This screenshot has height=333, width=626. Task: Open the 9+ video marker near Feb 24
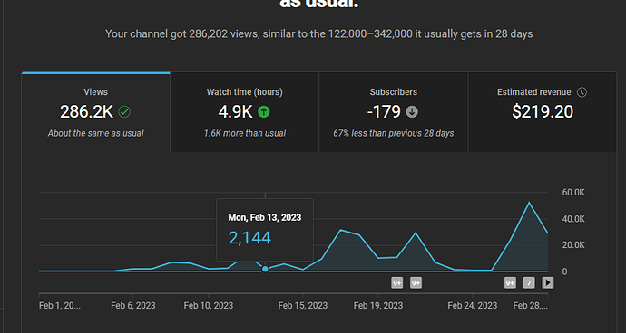coord(510,283)
